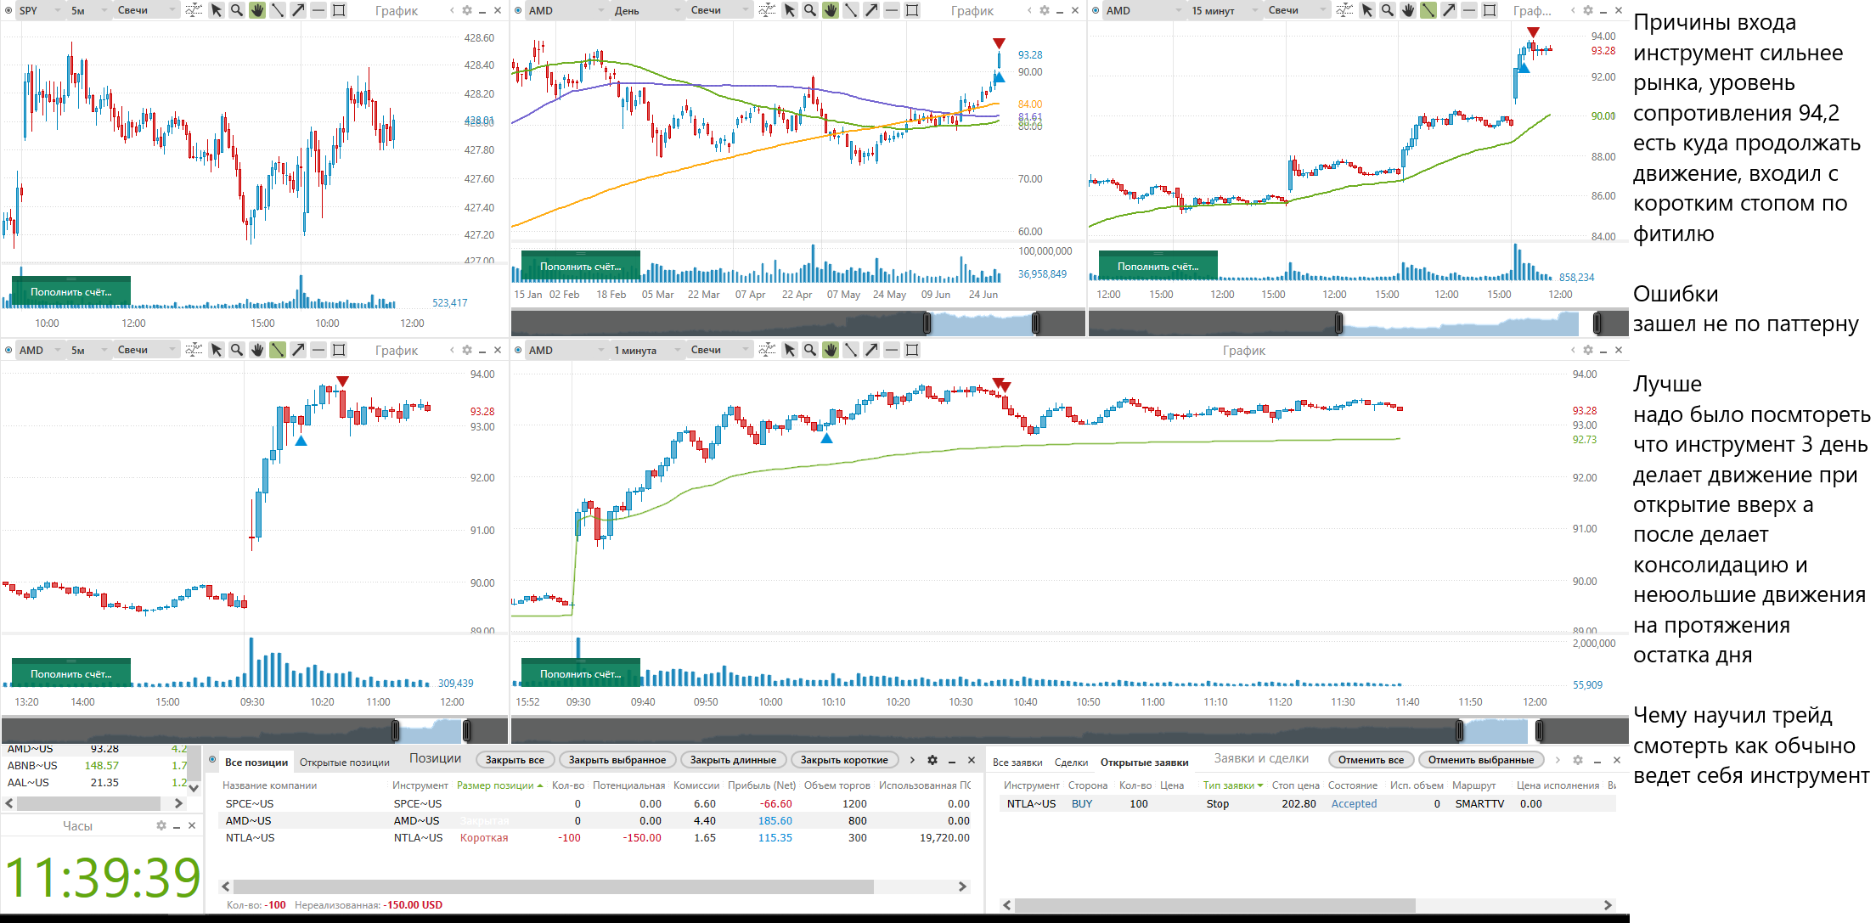
Task: Open indicators icon in SPY chart toolbar
Action: 194,10
